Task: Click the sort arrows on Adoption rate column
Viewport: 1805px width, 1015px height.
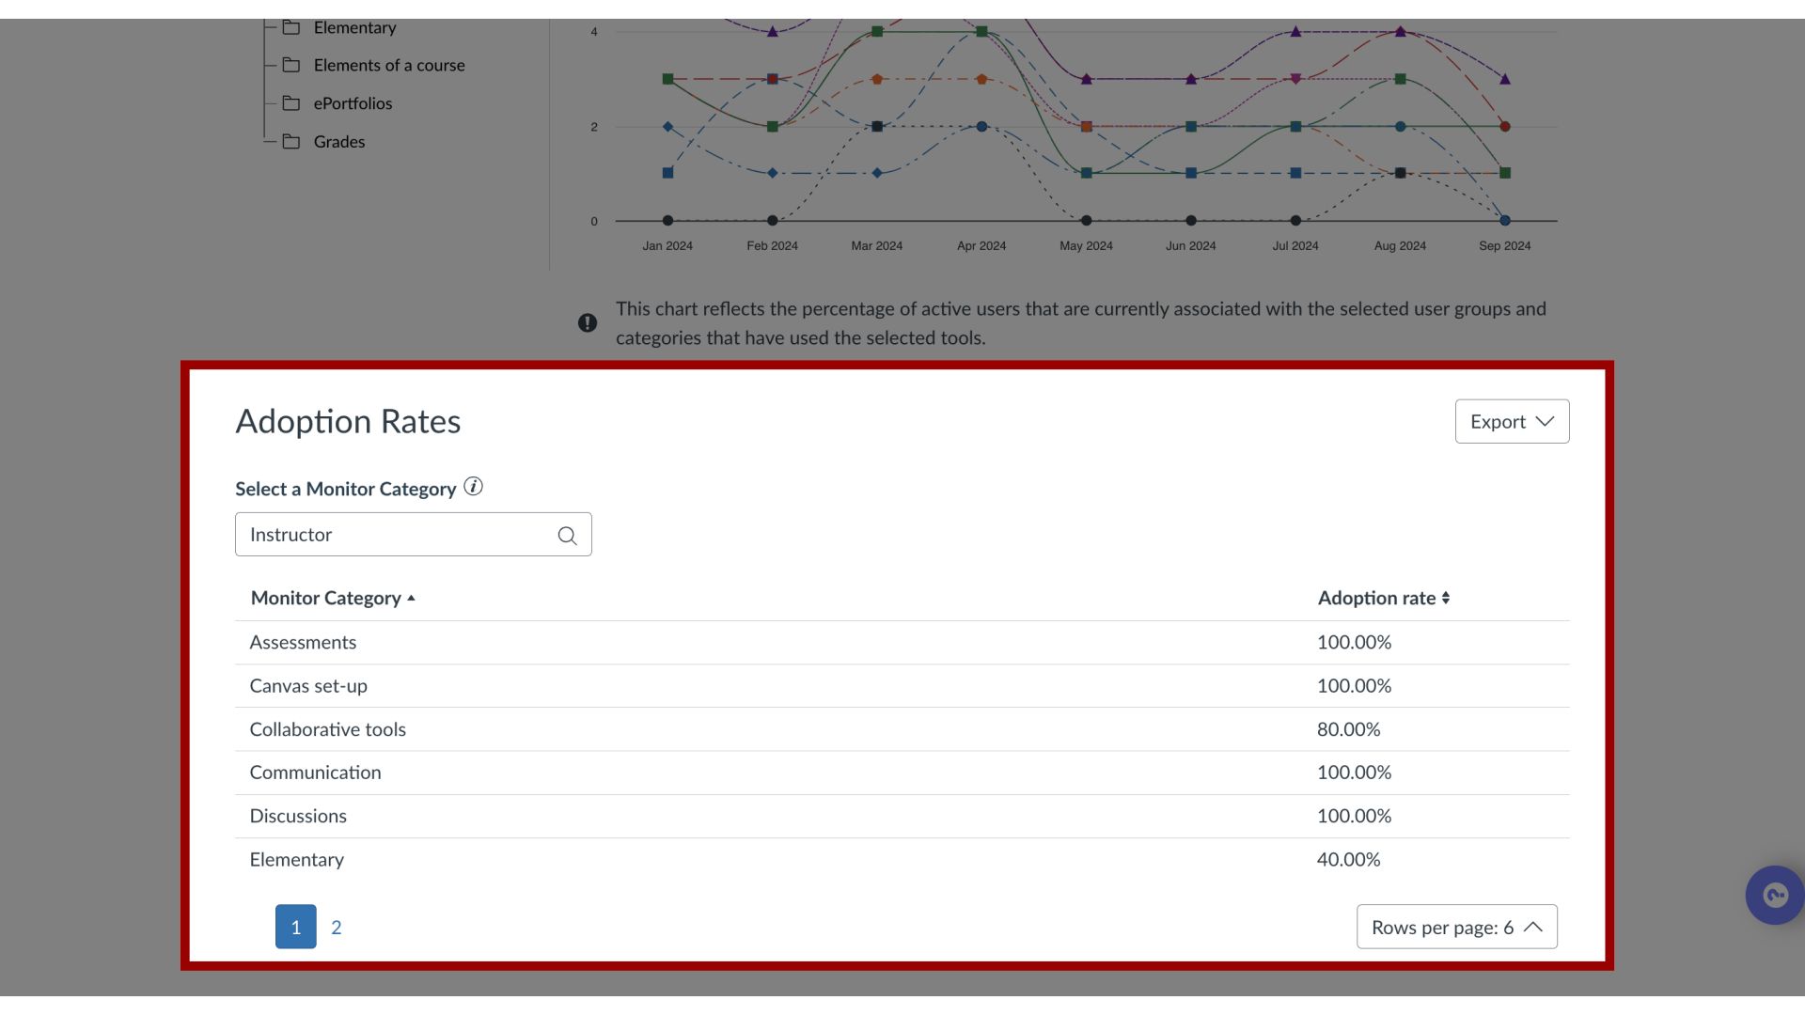Action: point(1447,599)
